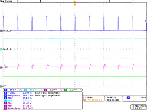
Task: Click the channel 1 Iout_1 ground marker
Action: tap(1, 31)
